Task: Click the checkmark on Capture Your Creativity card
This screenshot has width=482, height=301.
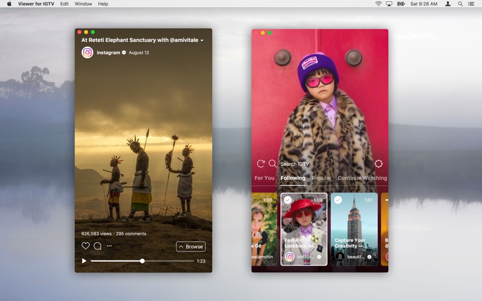Action: [x=338, y=200]
